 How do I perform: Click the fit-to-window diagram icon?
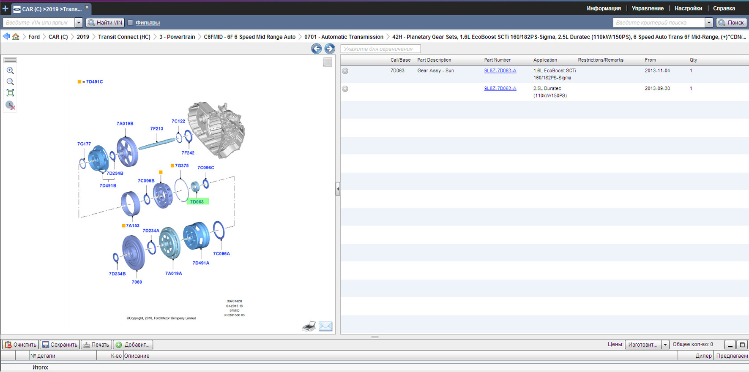tap(10, 93)
